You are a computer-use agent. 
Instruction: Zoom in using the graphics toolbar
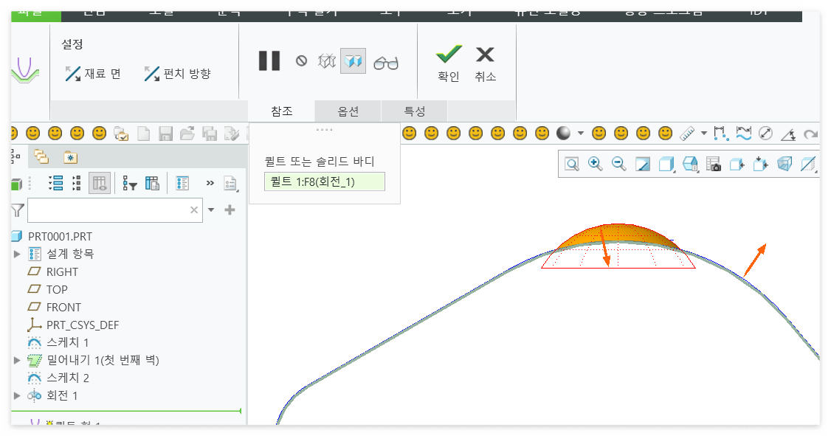[x=595, y=165]
